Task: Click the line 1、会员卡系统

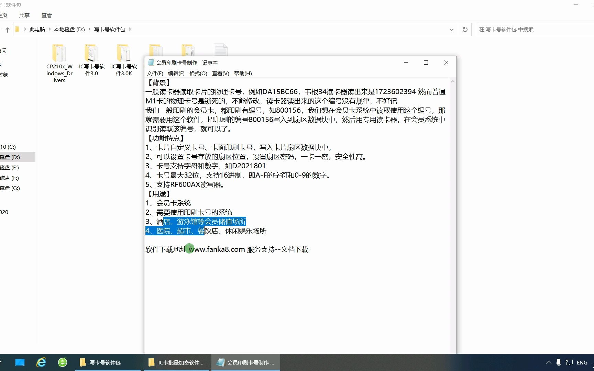Action: [x=168, y=203]
